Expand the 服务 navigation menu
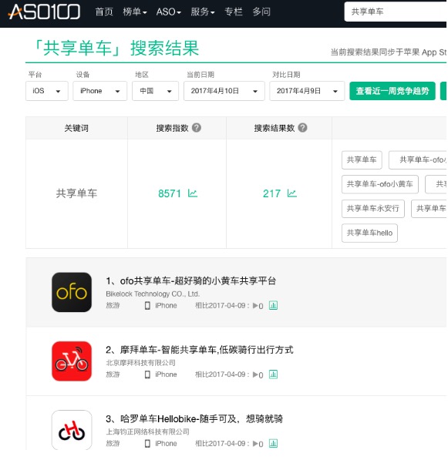 click(203, 12)
